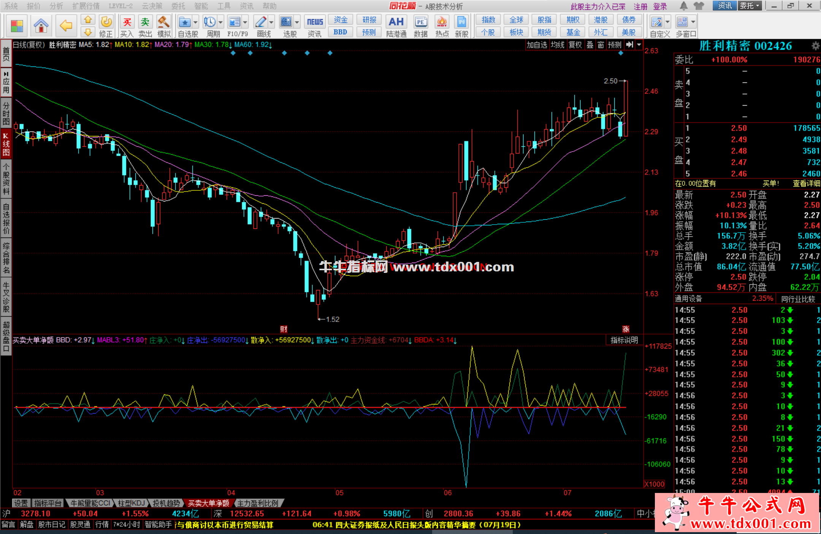Switch to 分时图 in left sidebar
This screenshot has width=821, height=534.
pos(6,113)
